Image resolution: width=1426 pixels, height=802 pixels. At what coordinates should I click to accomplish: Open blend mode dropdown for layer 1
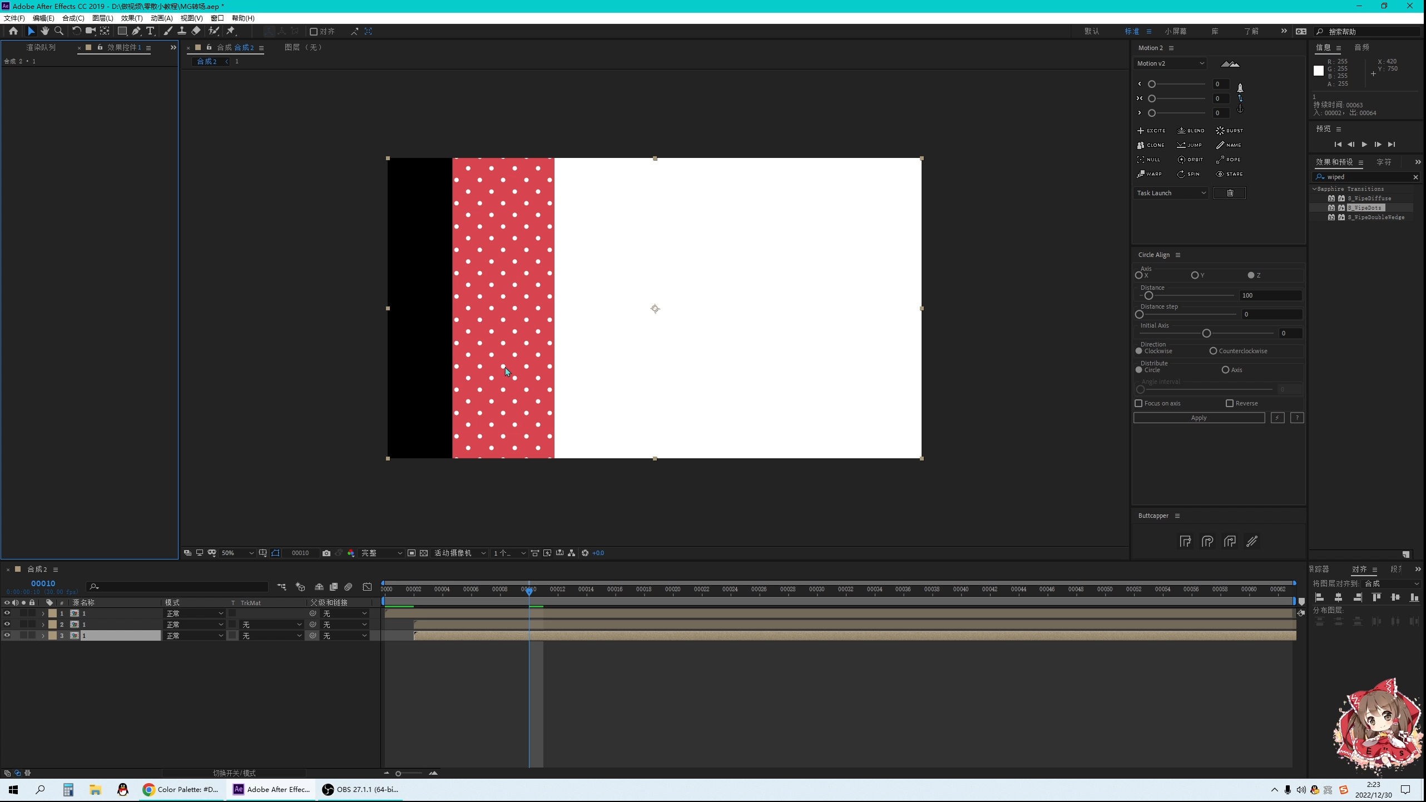coord(195,613)
